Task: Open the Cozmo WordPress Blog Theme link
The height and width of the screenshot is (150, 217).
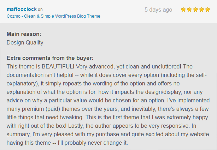Action: click(x=53, y=16)
